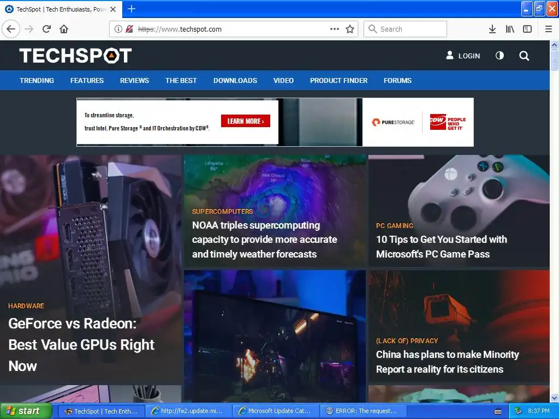Open the VIDEO menu item
This screenshot has width=559, height=419.
[283, 81]
